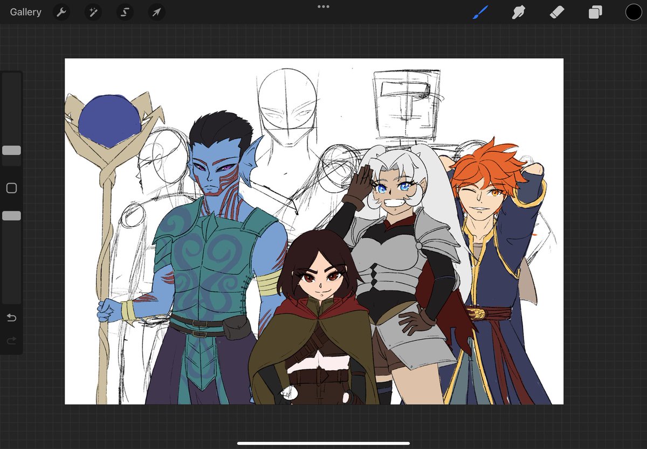647x449 pixels.
Task: Select the Smudge tool
Action: [519, 12]
